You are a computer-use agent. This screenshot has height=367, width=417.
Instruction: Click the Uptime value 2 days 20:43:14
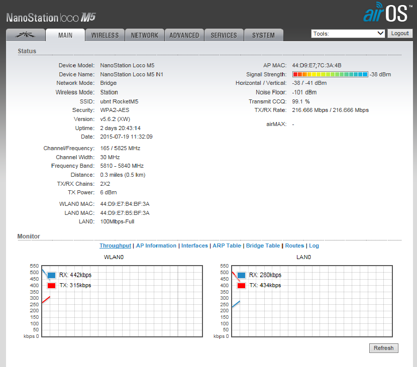[120, 128]
